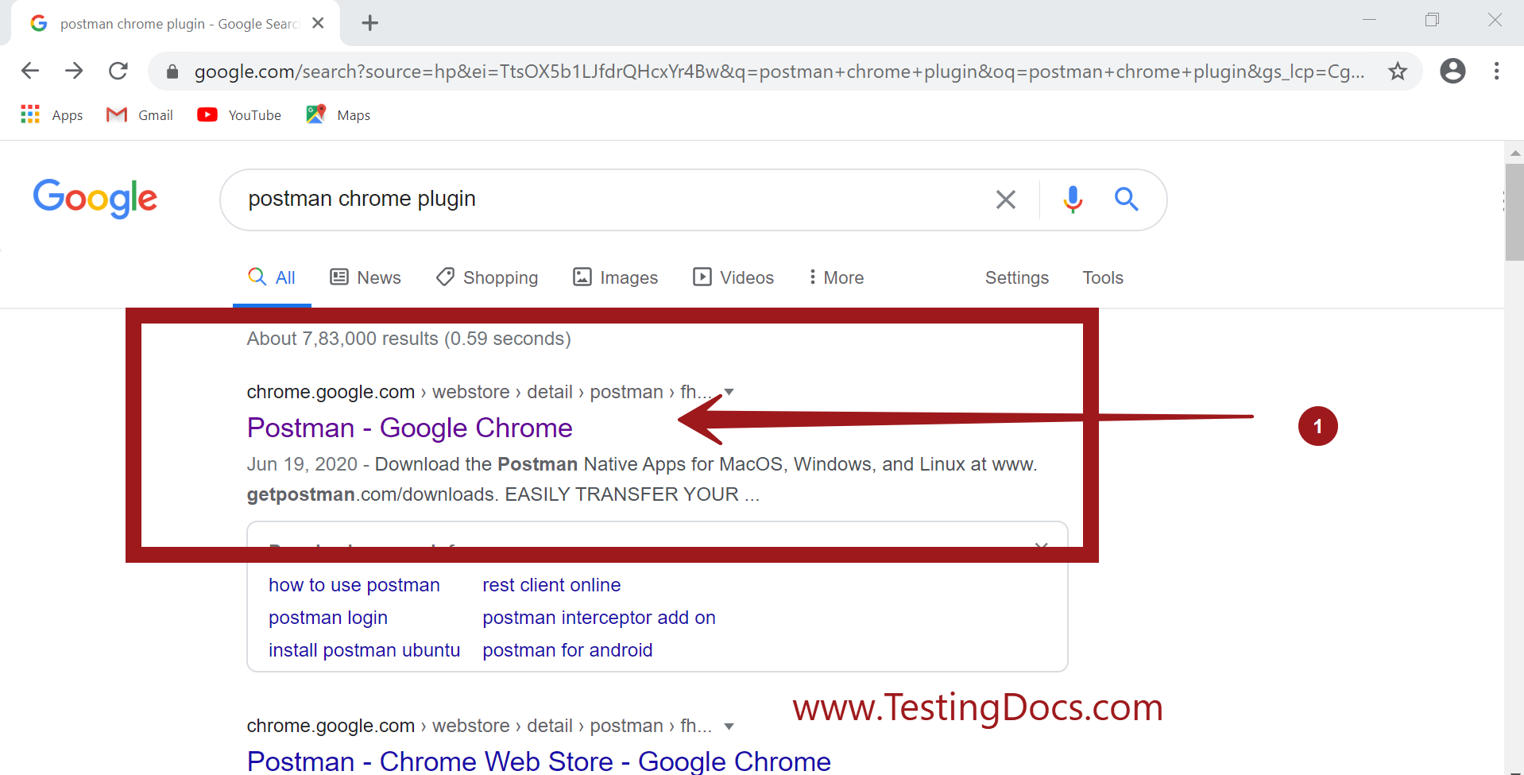Screen dimensions: 1524x775
Task: Expand the second result's URL dropdown arrow
Action: click(x=729, y=726)
